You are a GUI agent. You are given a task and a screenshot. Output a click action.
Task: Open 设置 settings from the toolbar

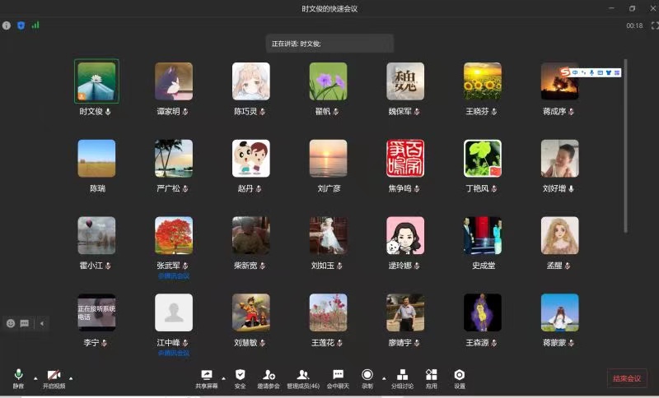[460, 378]
